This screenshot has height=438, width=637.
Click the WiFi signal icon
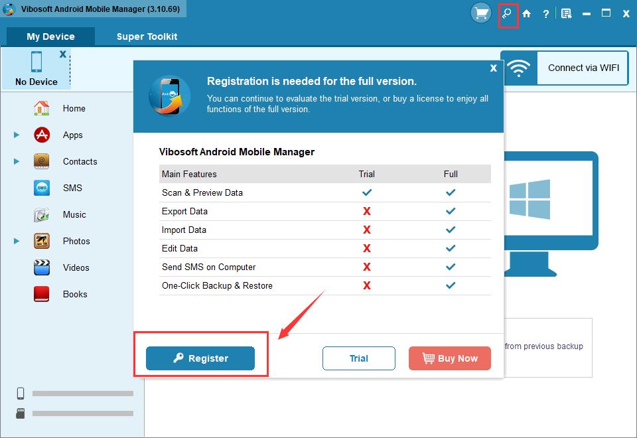[x=519, y=68]
